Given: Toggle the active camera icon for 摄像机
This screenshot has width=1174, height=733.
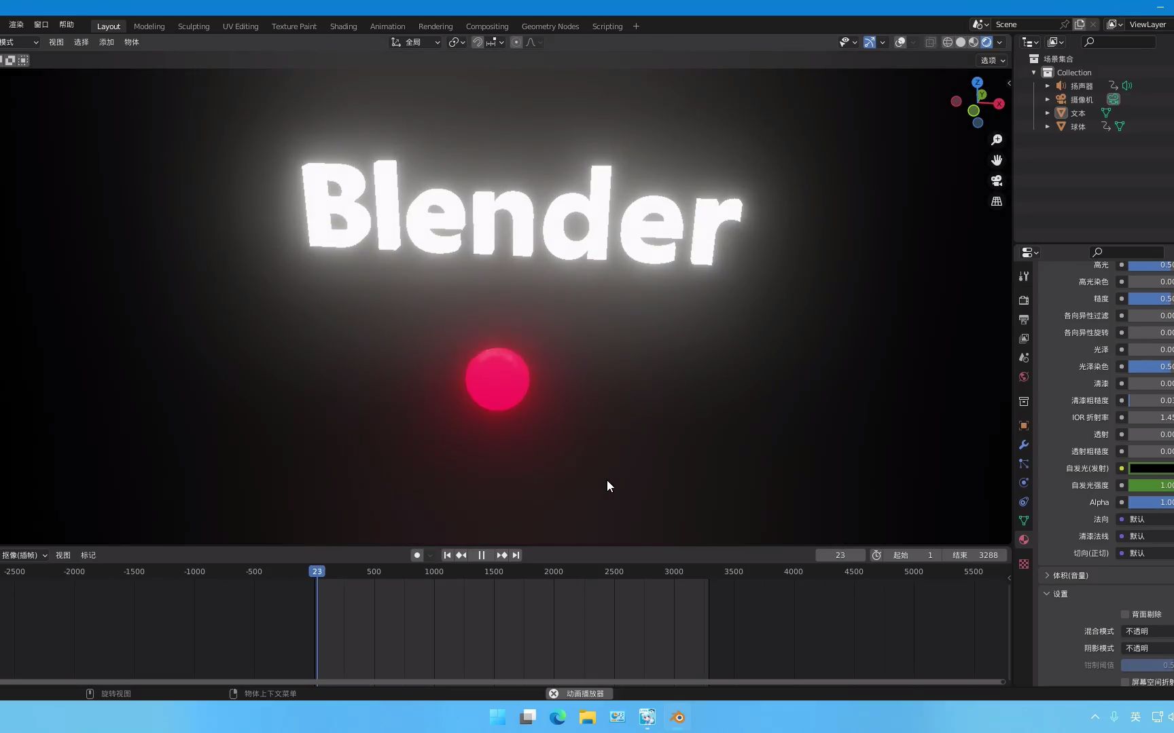Looking at the screenshot, I should pyautogui.click(x=1114, y=99).
